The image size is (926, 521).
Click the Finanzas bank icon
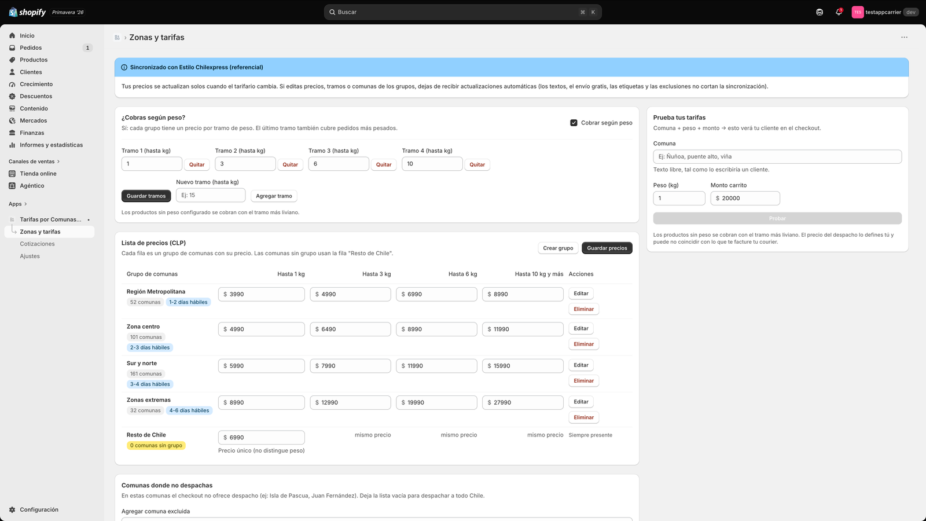(12, 133)
